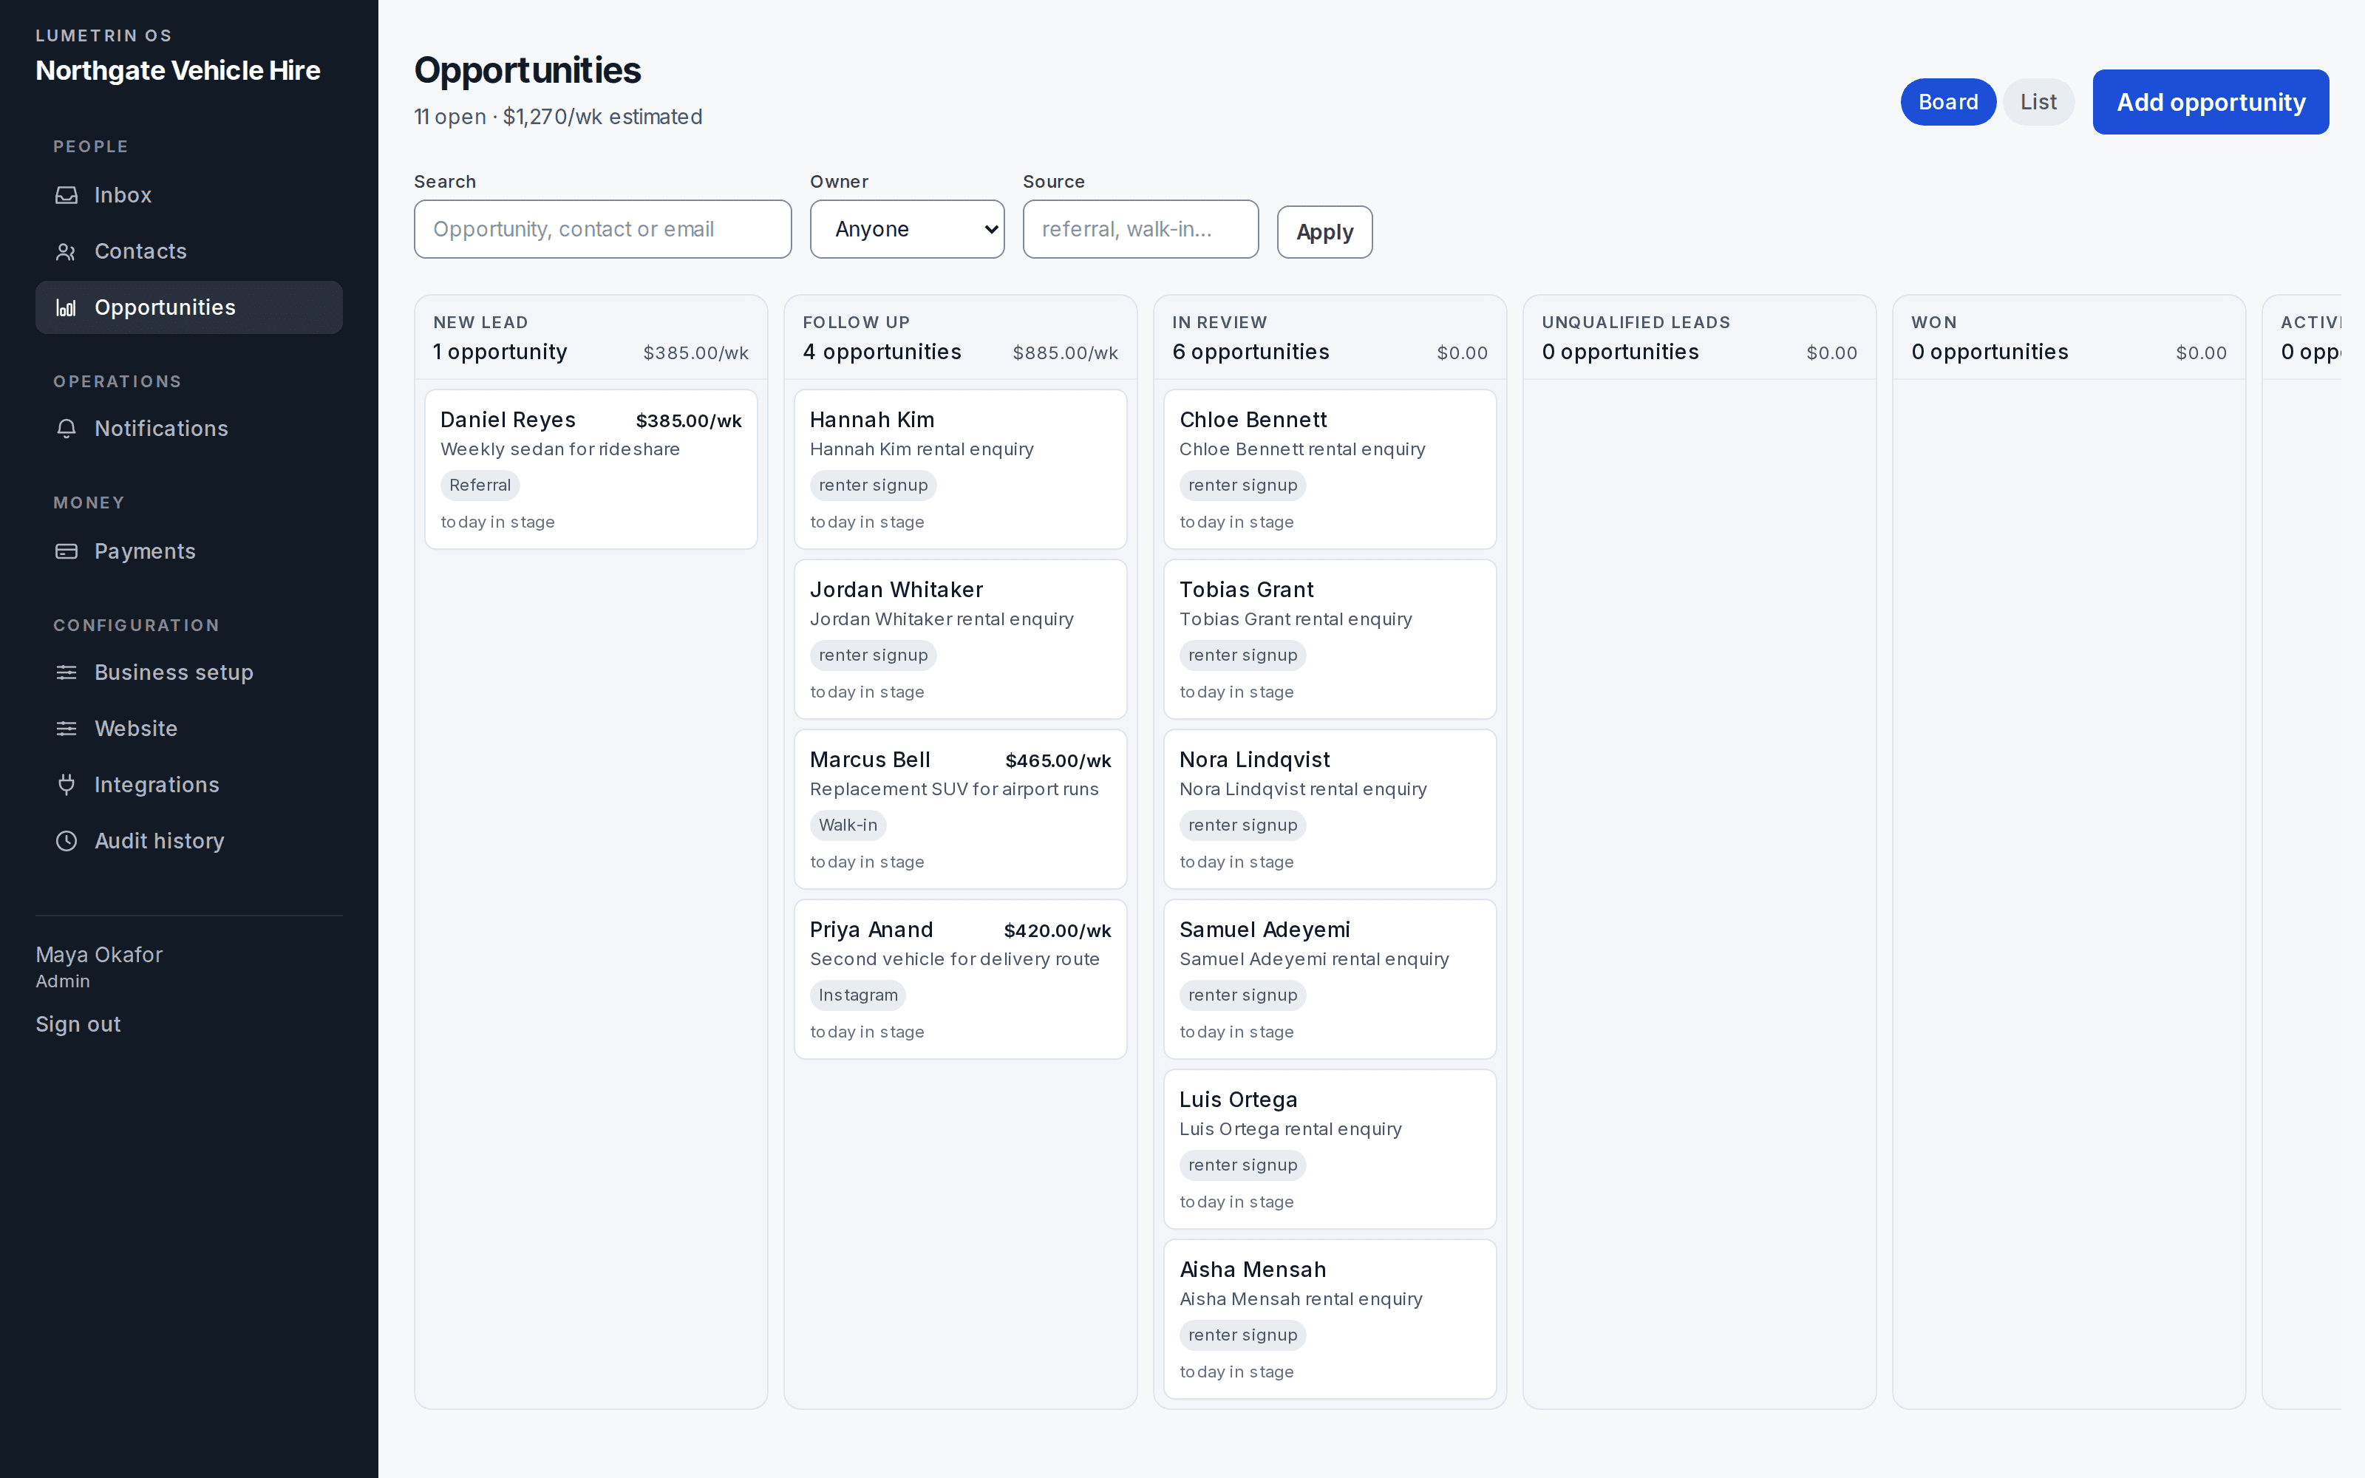The height and width of the screenshot is (1478, 2365).
Task: Open Hannah Kim opportunity card
Action: pyautogui.click(x=961, y=470)
